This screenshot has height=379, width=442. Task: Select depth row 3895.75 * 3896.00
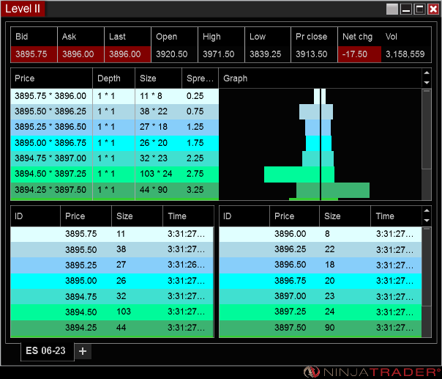point(114,96)
